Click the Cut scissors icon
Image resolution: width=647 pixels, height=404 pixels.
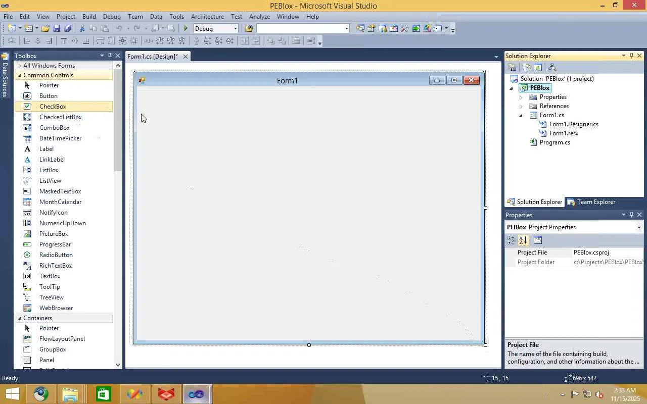point(82,29)
